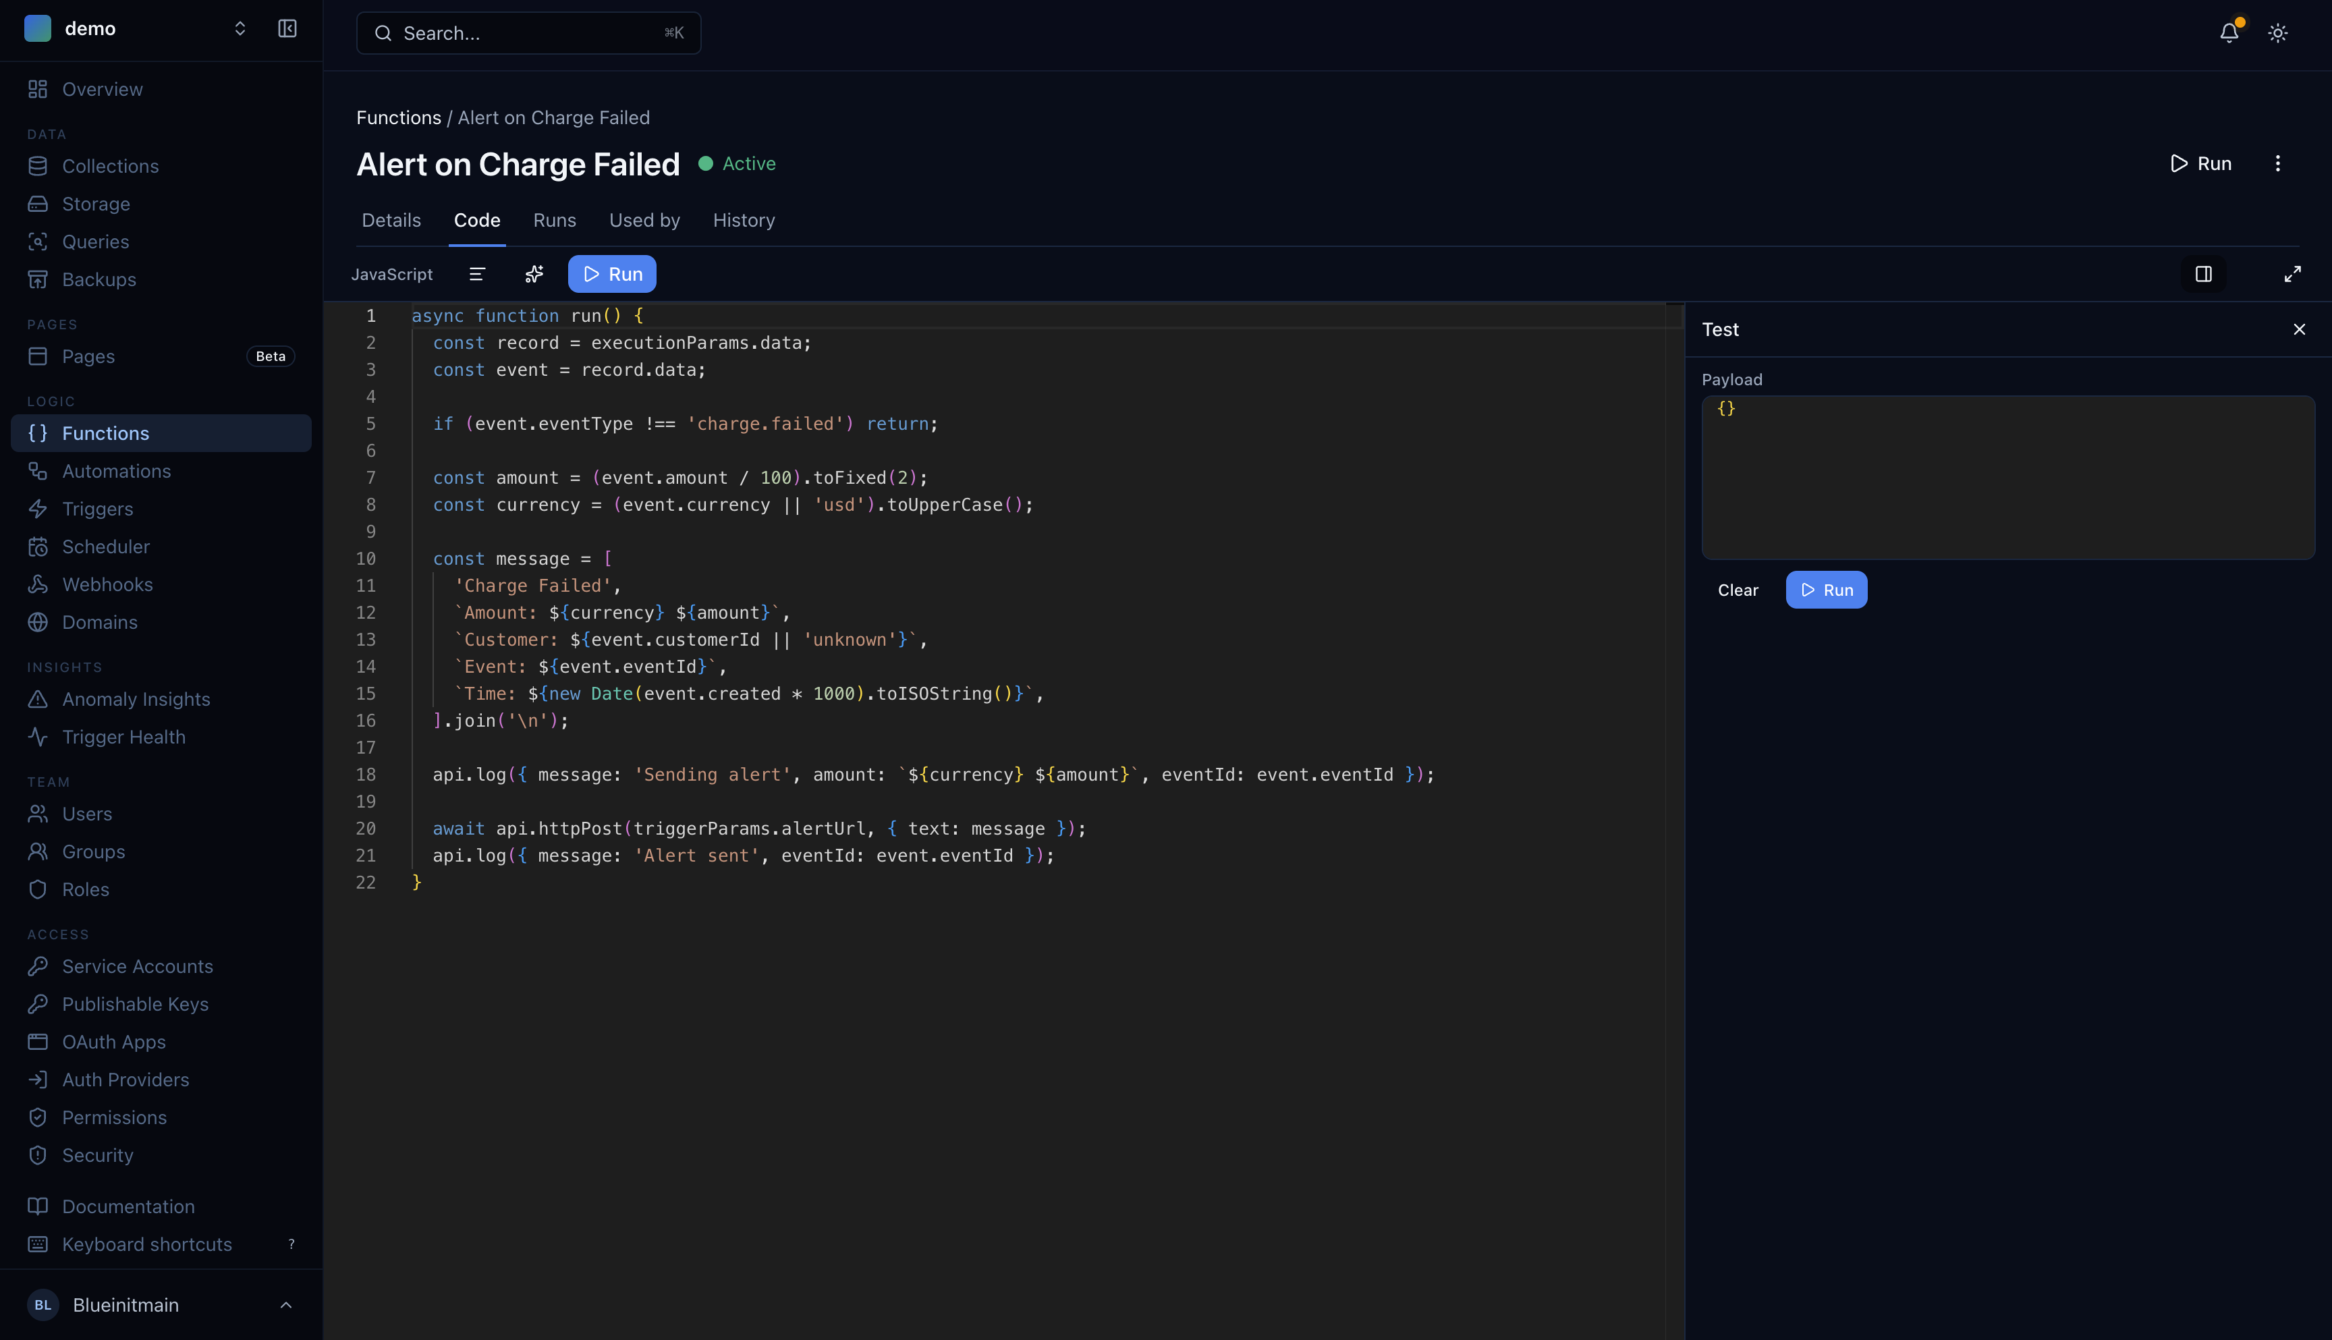
Task: Click the green Active status indicator
Action: [x=736, y=163]
